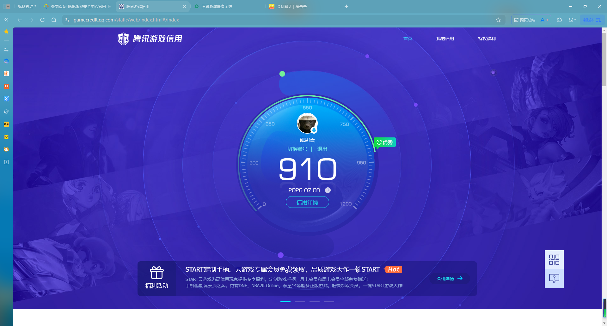
Task: Open the yellow sidebar shortcut under the planet
Action: click(6, 124)
